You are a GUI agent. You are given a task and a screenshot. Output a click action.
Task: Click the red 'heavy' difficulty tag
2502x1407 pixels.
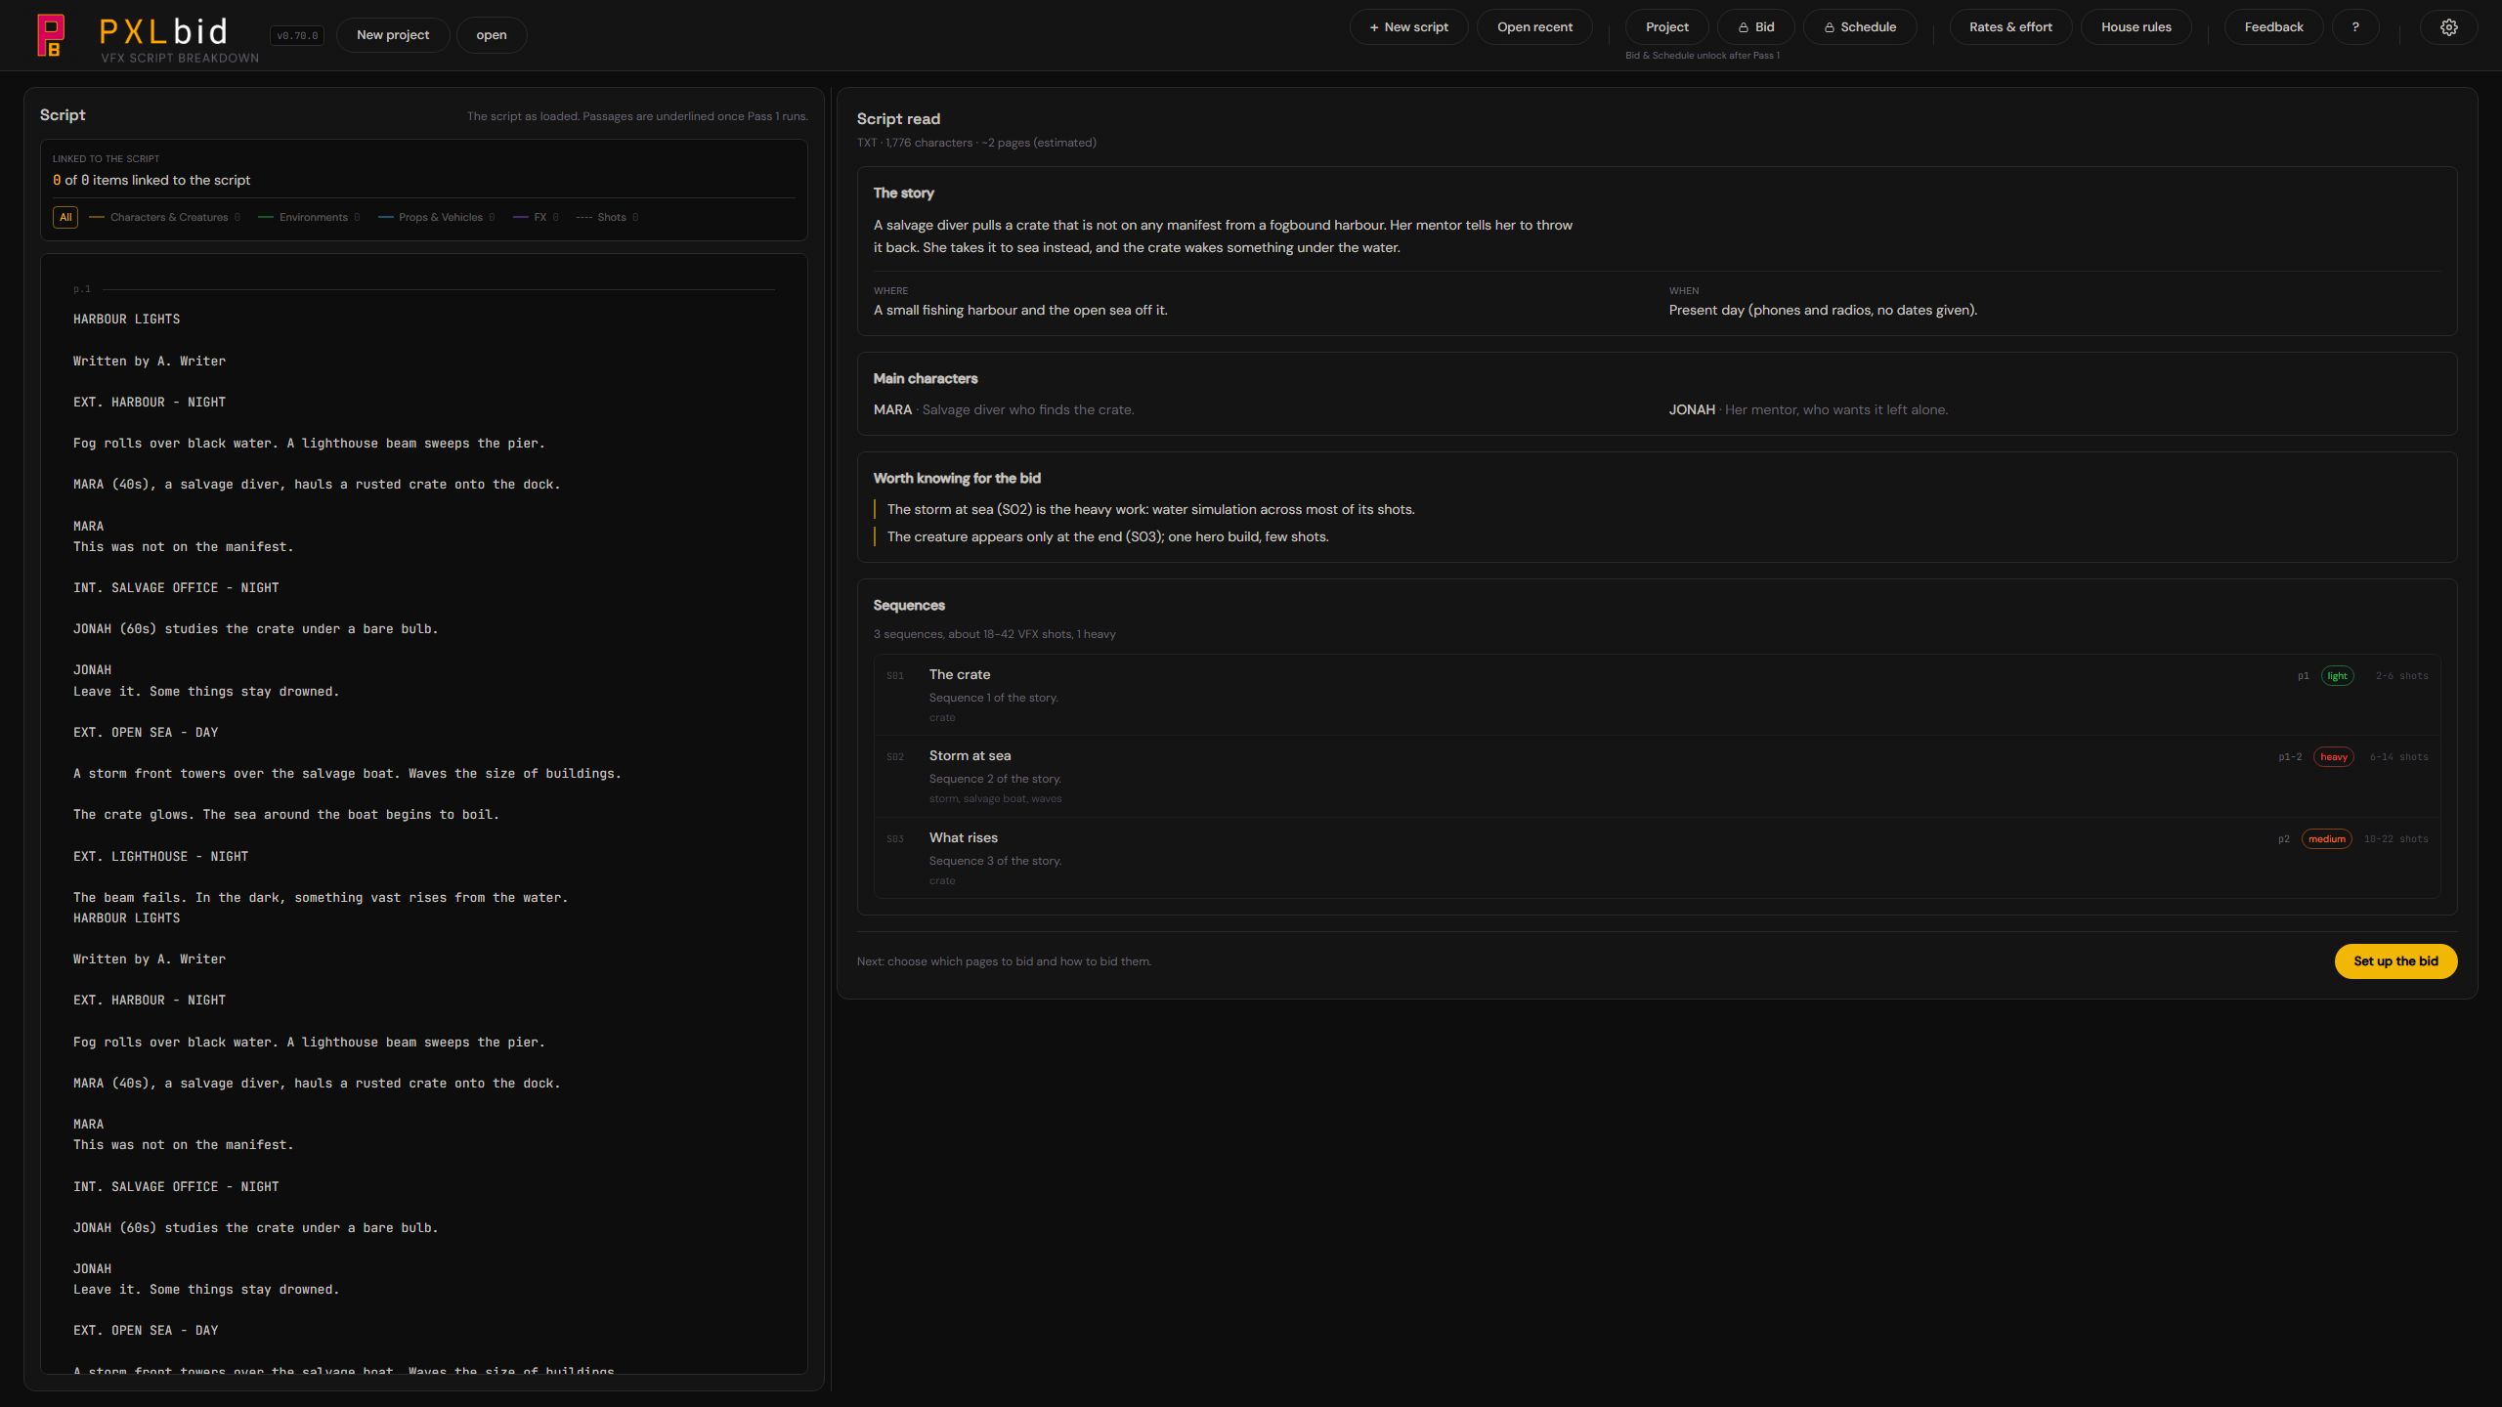(2333, 757)
